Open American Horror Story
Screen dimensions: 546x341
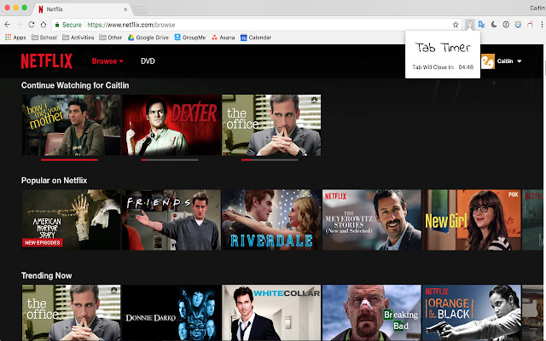point(71,220)
